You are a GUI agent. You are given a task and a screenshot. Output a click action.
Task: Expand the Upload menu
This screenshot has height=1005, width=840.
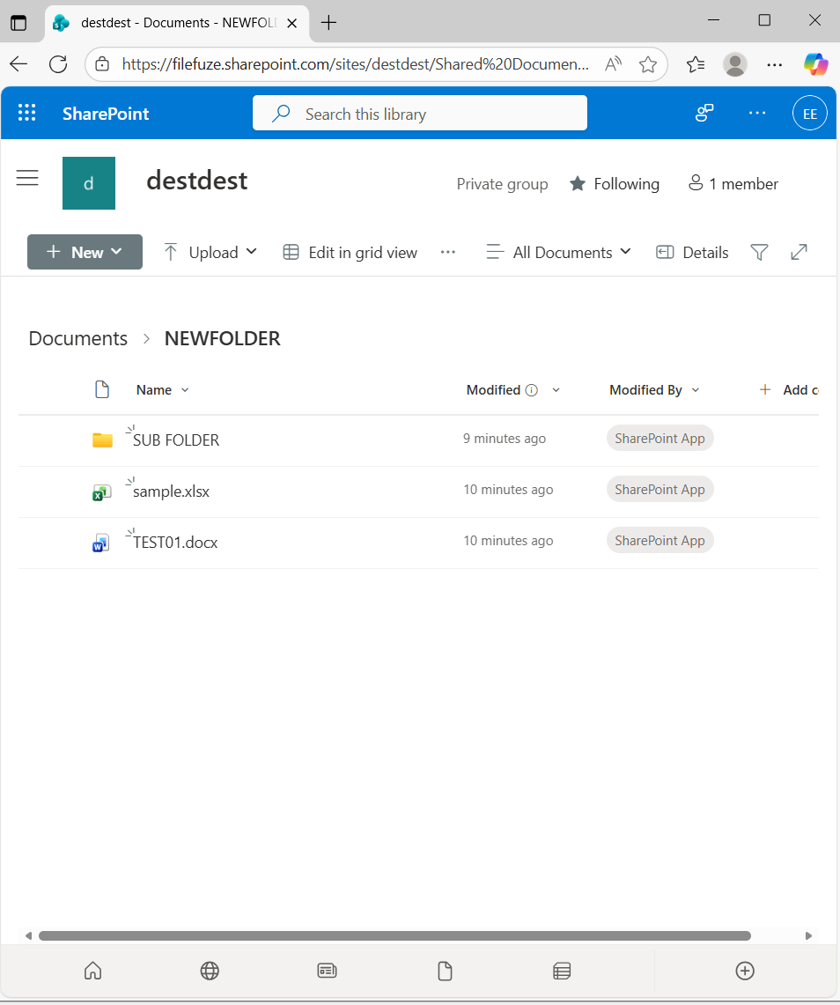click(210, 252)
